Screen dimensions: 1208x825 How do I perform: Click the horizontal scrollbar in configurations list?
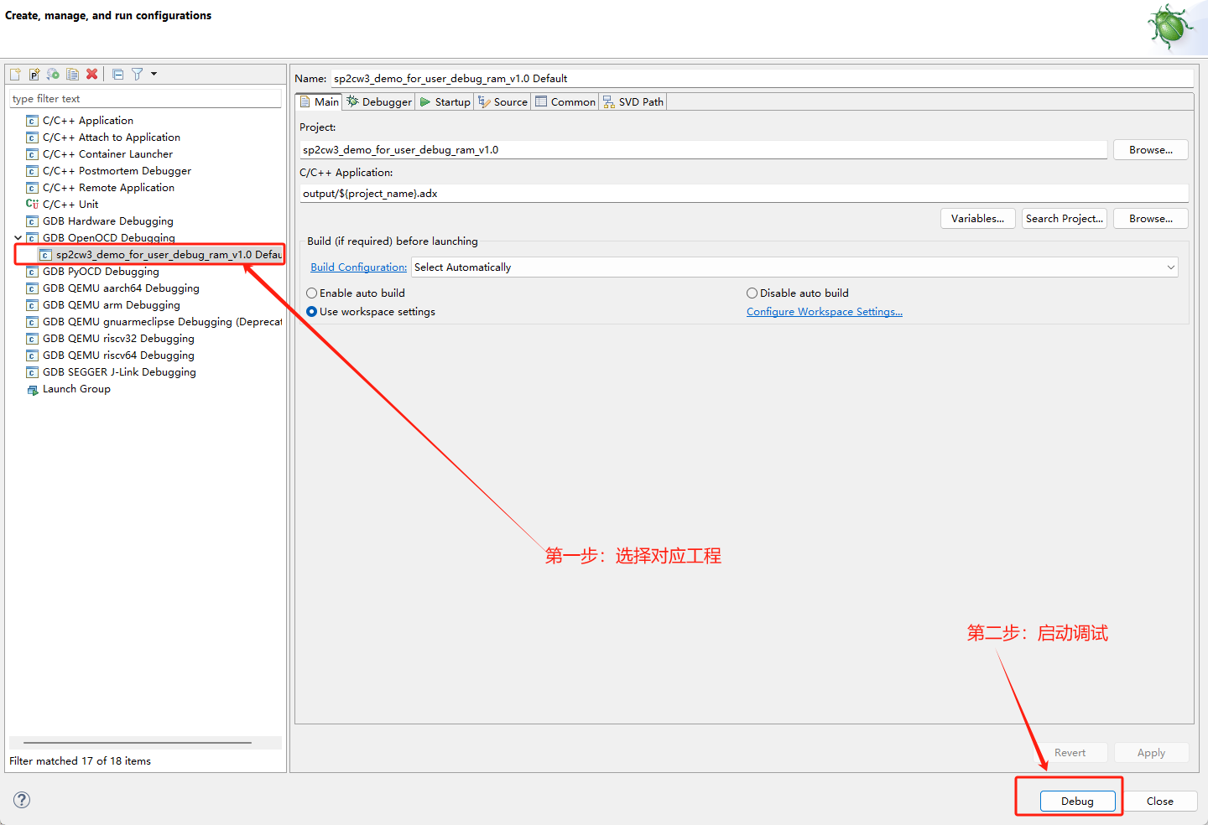[x=138, y=743]
